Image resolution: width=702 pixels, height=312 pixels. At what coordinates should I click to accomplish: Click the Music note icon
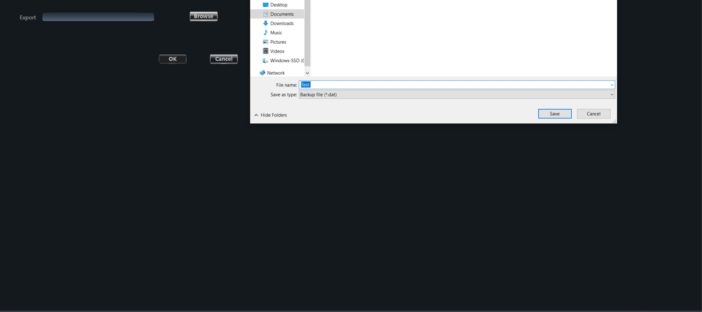(x=266, y=33)
